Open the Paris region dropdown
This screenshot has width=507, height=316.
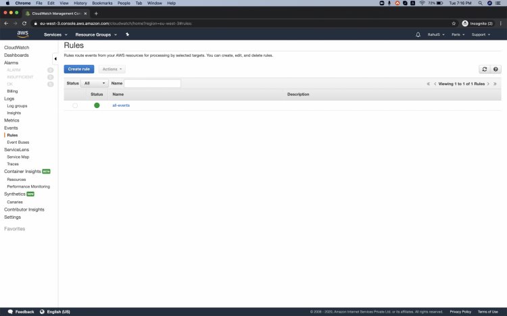(458, 34)
